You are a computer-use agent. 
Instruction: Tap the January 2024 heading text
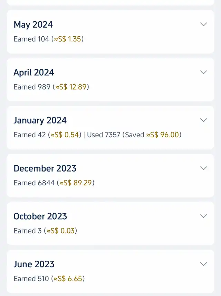[40, 121]
